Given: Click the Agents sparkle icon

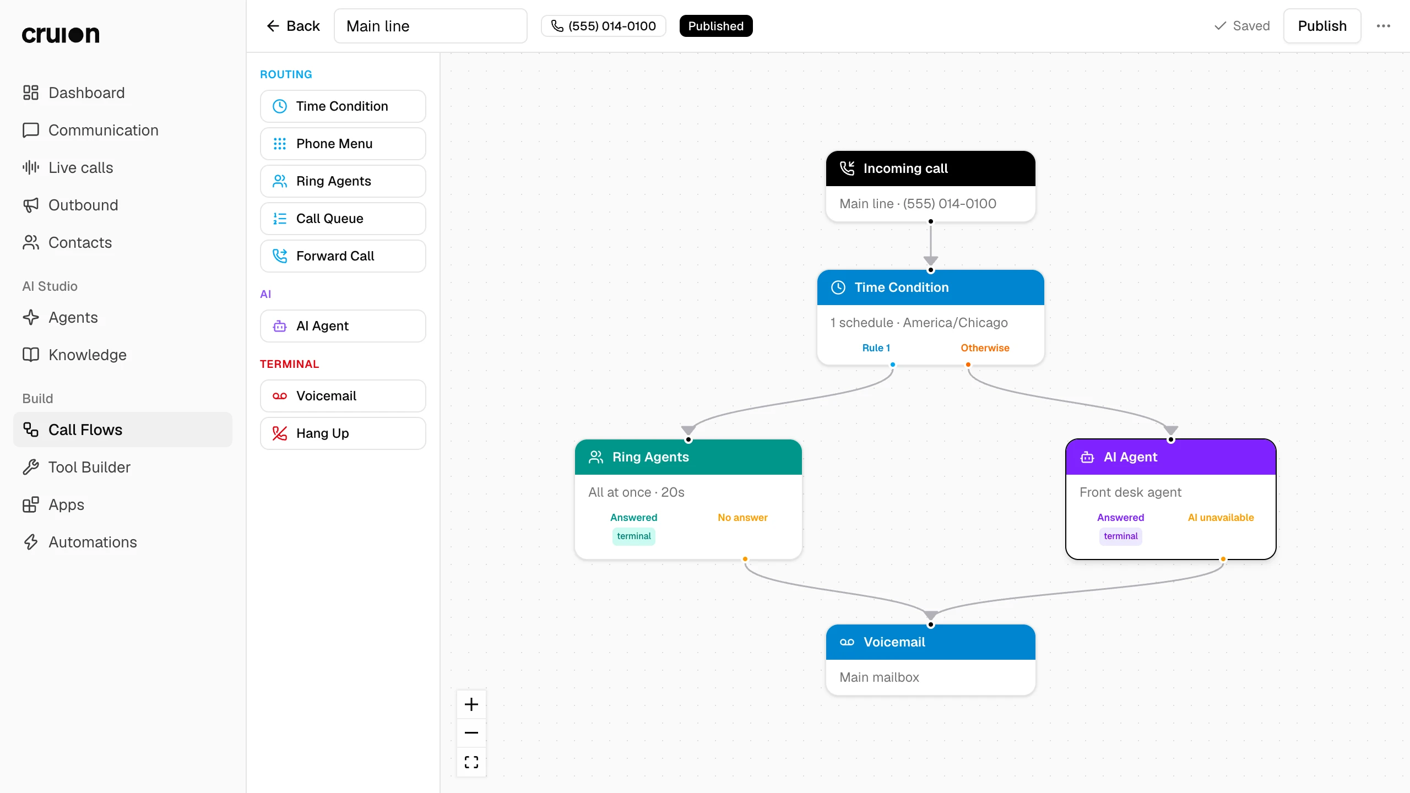Looking at the screenshot, I should point(31,317).
